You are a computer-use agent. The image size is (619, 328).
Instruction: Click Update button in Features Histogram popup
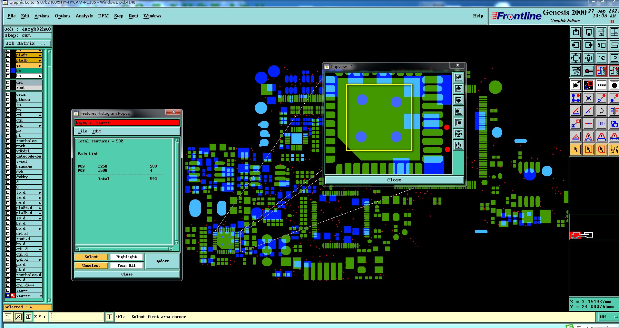point(162,261)
